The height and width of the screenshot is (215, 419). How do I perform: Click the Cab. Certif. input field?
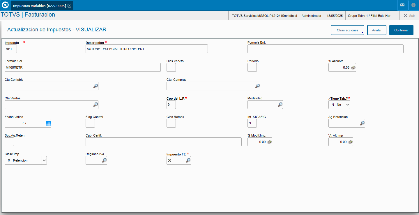[x=164, y=142]
